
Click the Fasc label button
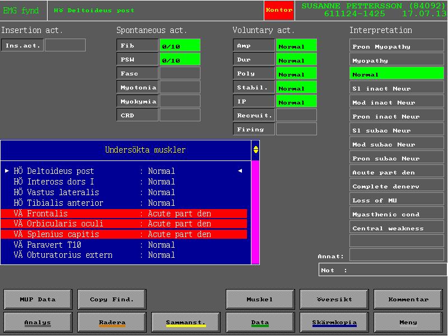(x=137, y=73)
